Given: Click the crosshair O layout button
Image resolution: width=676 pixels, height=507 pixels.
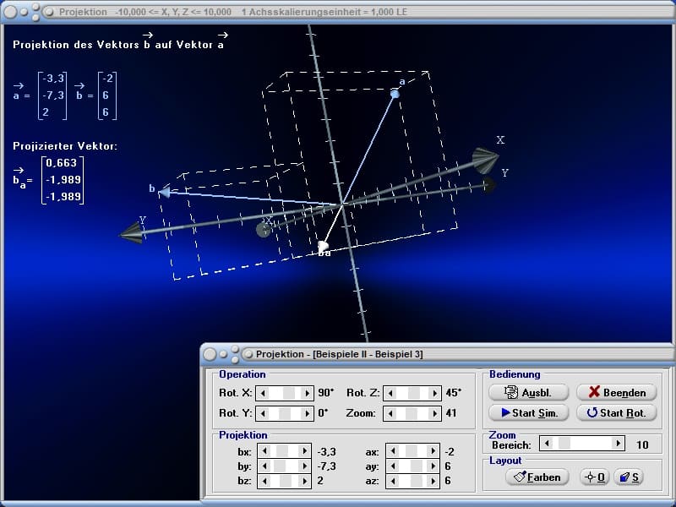Looking at the screenshot, I should [595, 477].
